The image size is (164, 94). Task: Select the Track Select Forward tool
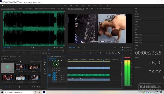tap(45, 60)
